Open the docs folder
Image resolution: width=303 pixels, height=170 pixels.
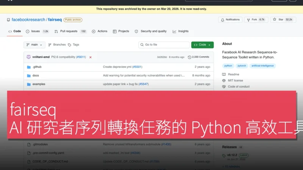click(36, 76)
